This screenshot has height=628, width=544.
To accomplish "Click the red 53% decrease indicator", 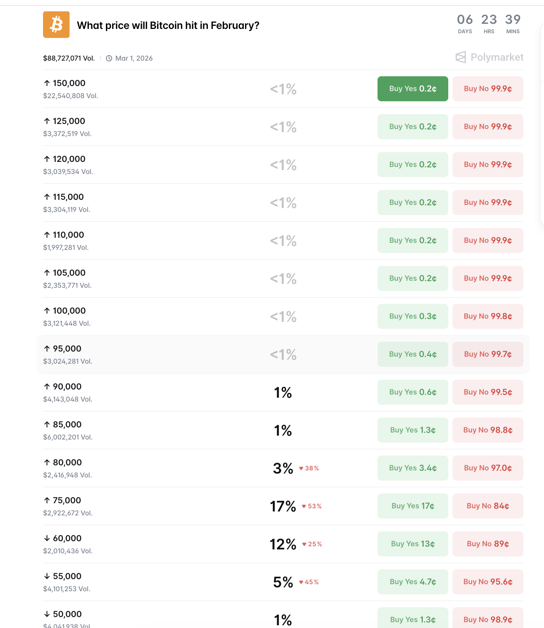I will (312, 506).
